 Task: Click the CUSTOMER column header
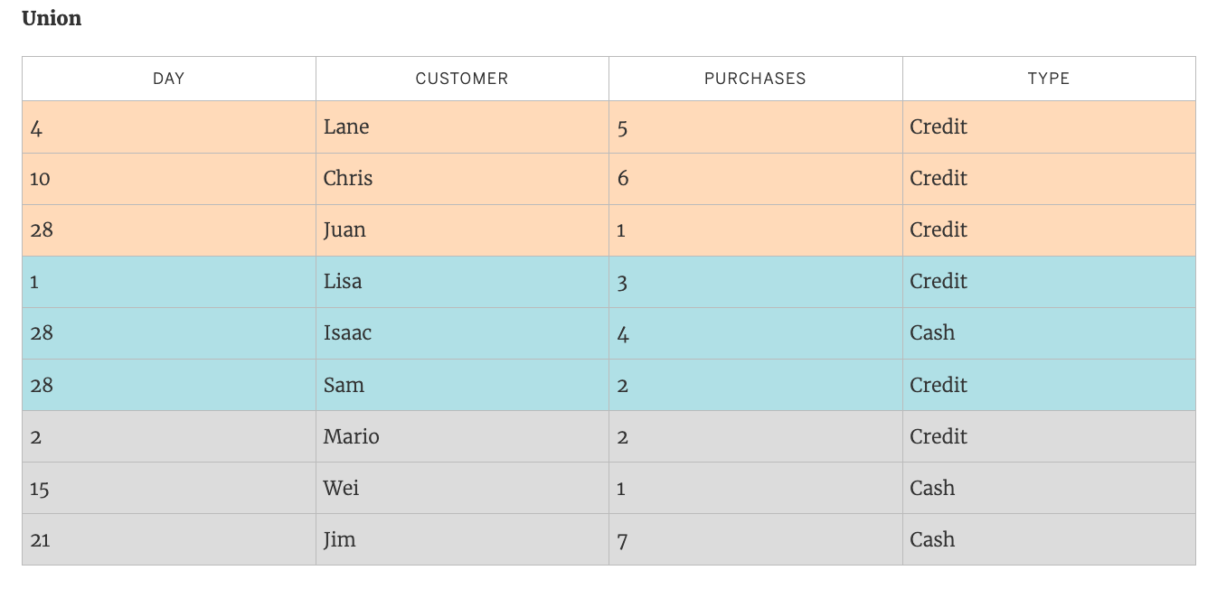tap(461, 79)
